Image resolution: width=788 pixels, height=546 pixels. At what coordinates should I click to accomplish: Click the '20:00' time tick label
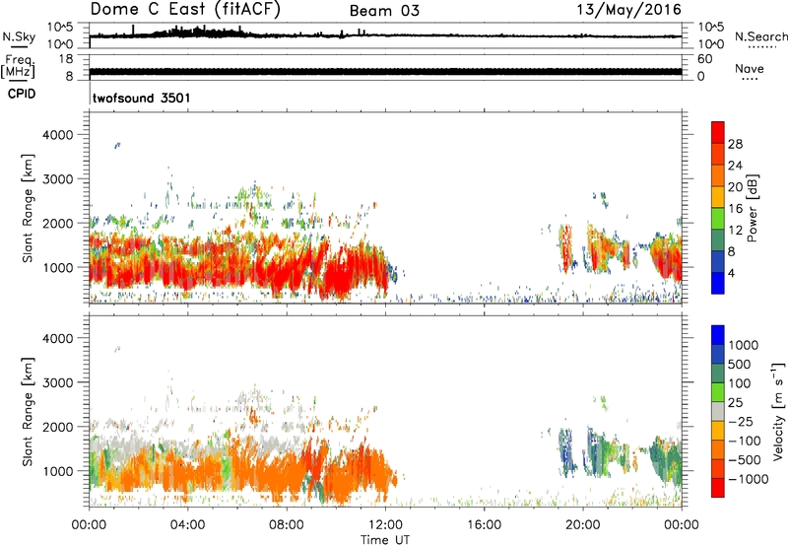(x=583, y=525)
